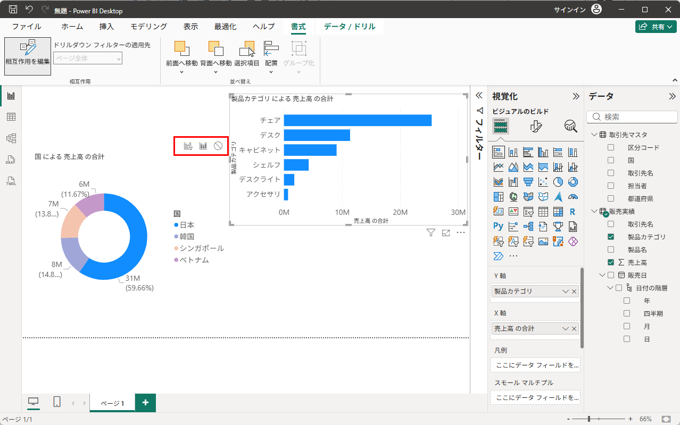This screenshot has height=425, width=680.
Task: Set interaction to filter on donut chart
Action: click(x=188, y=146)
